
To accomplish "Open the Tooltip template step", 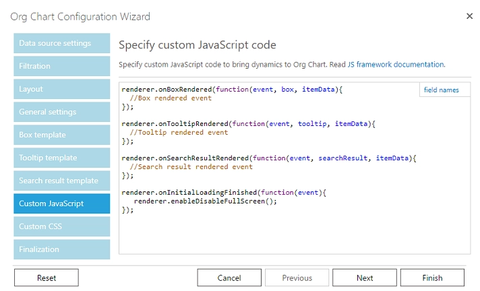I will tap(62, 158).
